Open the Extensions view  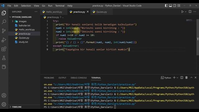coord(4,49)
